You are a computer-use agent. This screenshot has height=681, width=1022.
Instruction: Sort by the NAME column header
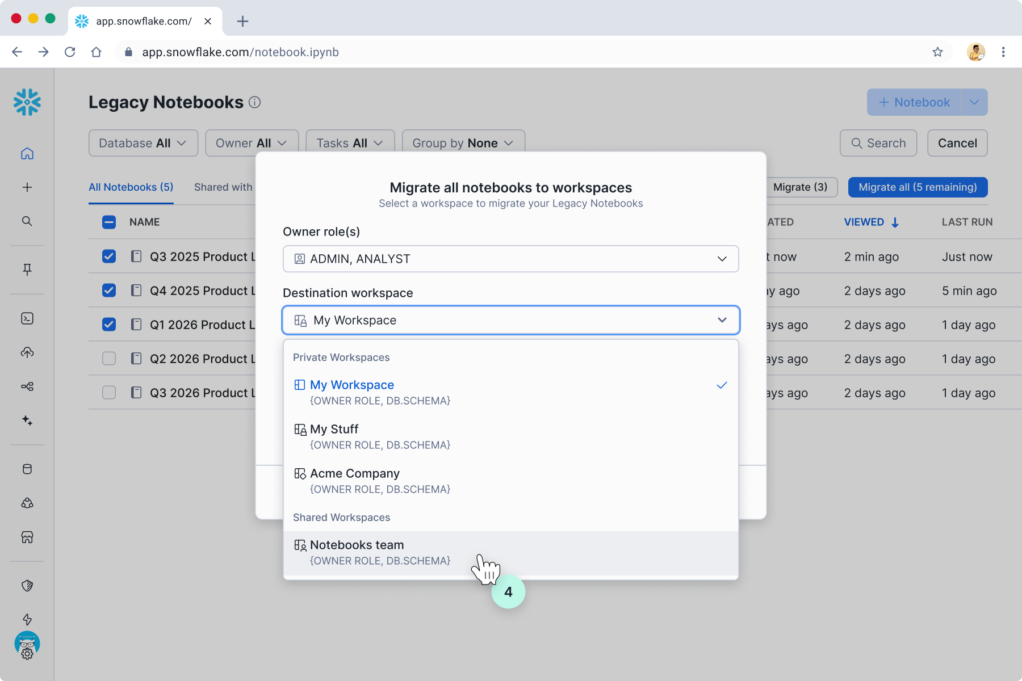pyautogui.click(x=144, y=222)
